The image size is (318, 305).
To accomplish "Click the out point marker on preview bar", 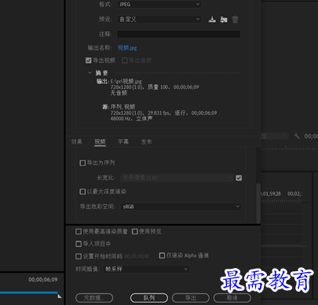I will click(60, 296).
